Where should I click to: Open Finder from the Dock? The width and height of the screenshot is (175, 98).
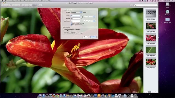pos(40,96)
